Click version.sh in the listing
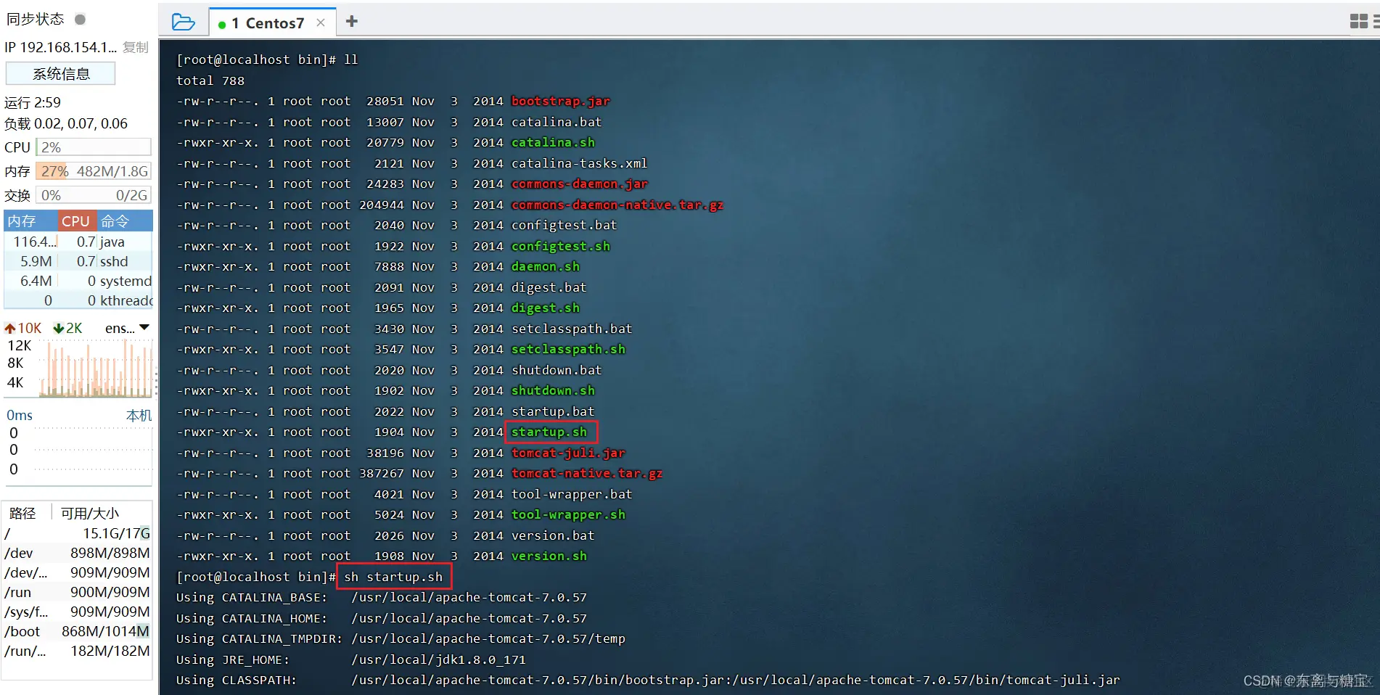1380x695 pixels. 549,556
